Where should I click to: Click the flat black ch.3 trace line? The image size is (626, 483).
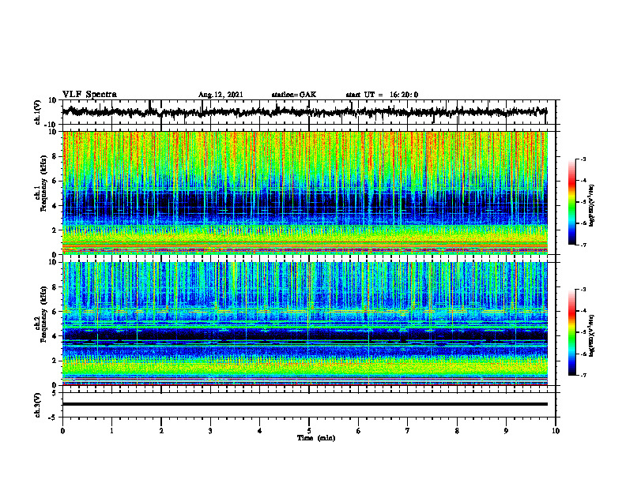(304, 404)
